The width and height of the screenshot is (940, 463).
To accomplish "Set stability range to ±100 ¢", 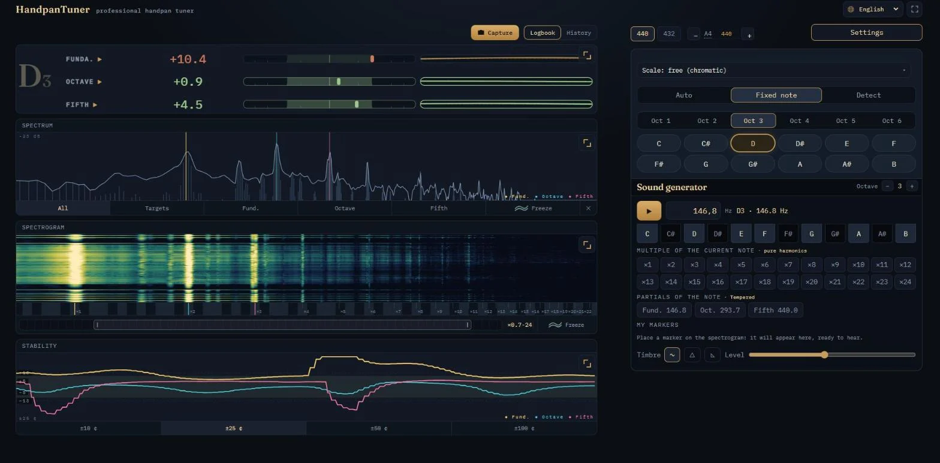I will coord(524,428).
